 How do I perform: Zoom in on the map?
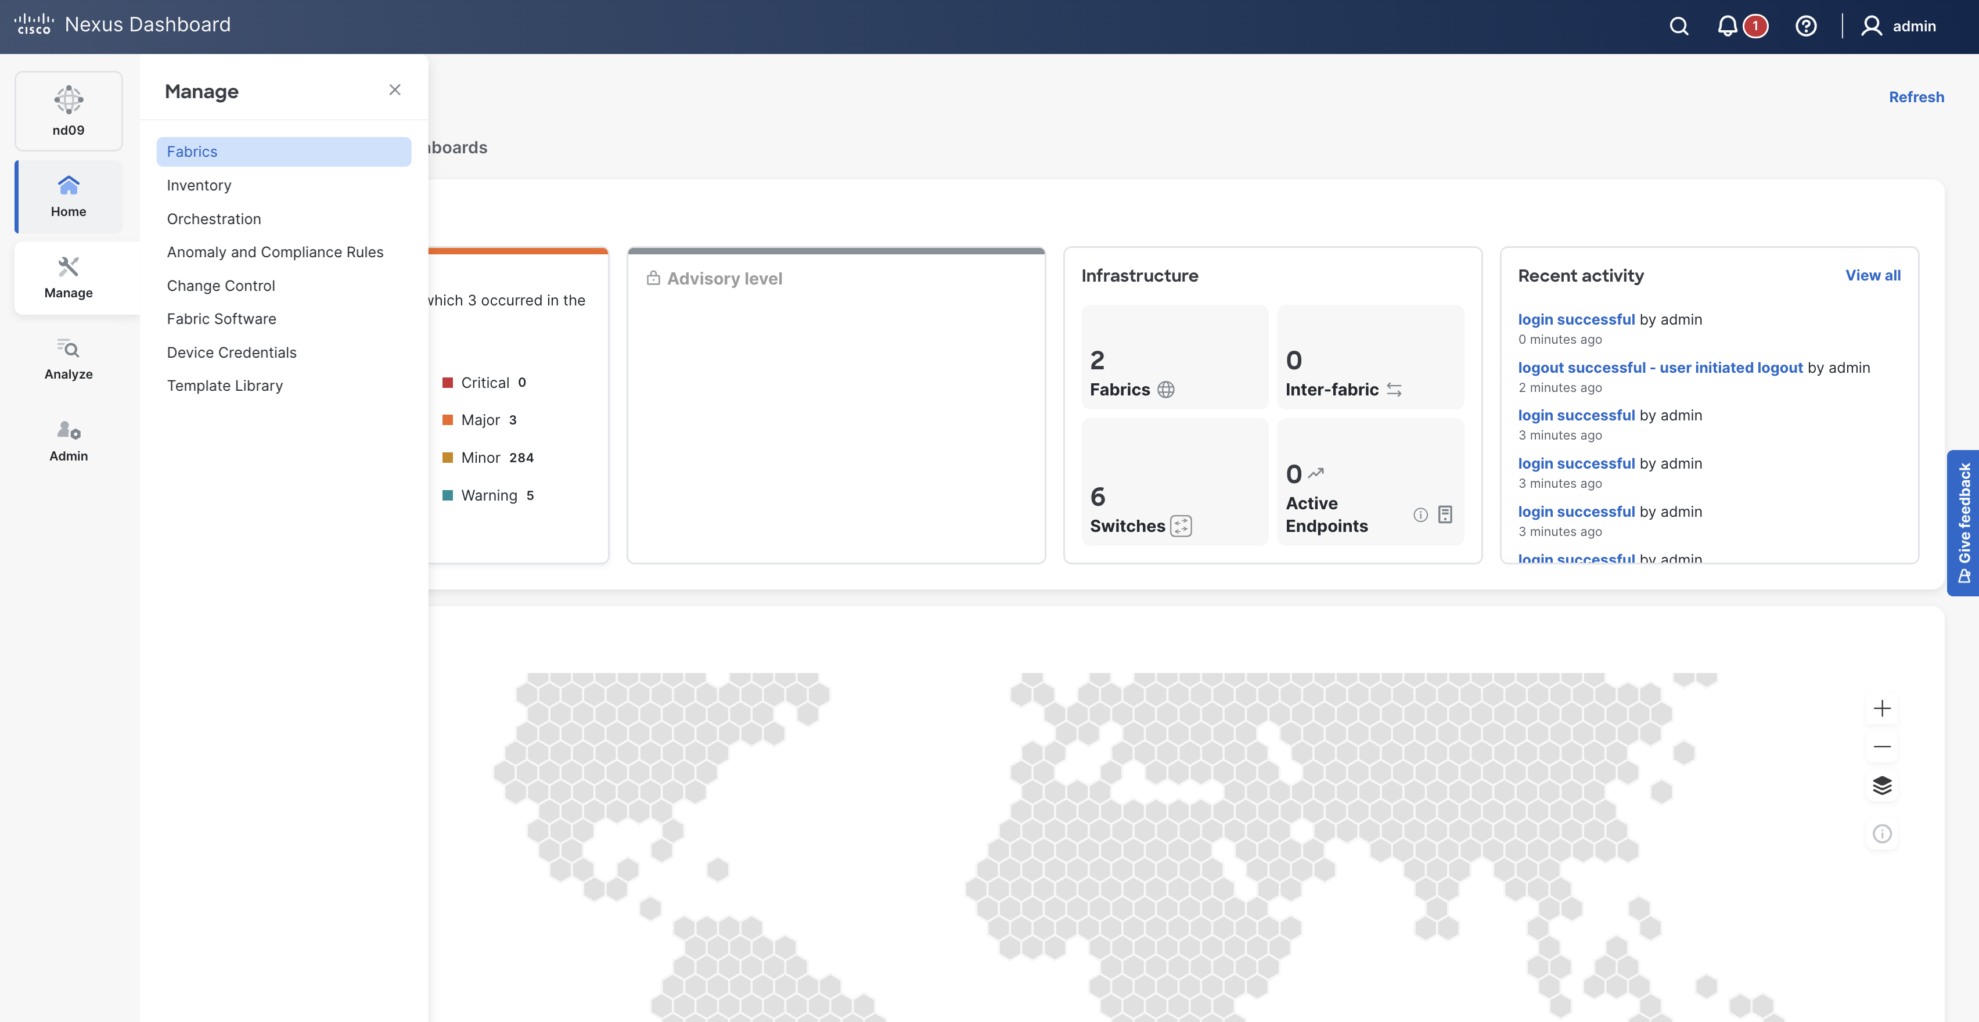1881,708
